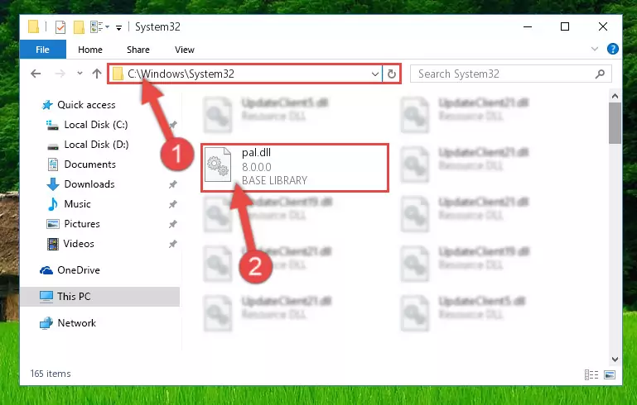Open the recent locations dropdown arrow
Viewport: 637px width, 405px height.
[x=80, y=74]
